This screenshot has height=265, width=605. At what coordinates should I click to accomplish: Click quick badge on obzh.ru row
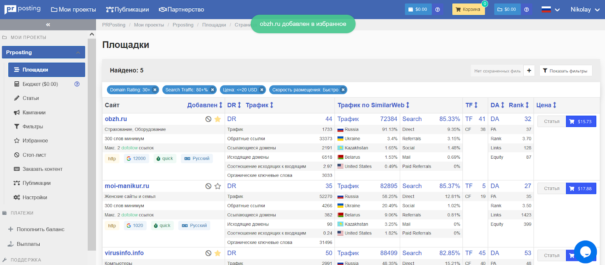tap(164, 159)
